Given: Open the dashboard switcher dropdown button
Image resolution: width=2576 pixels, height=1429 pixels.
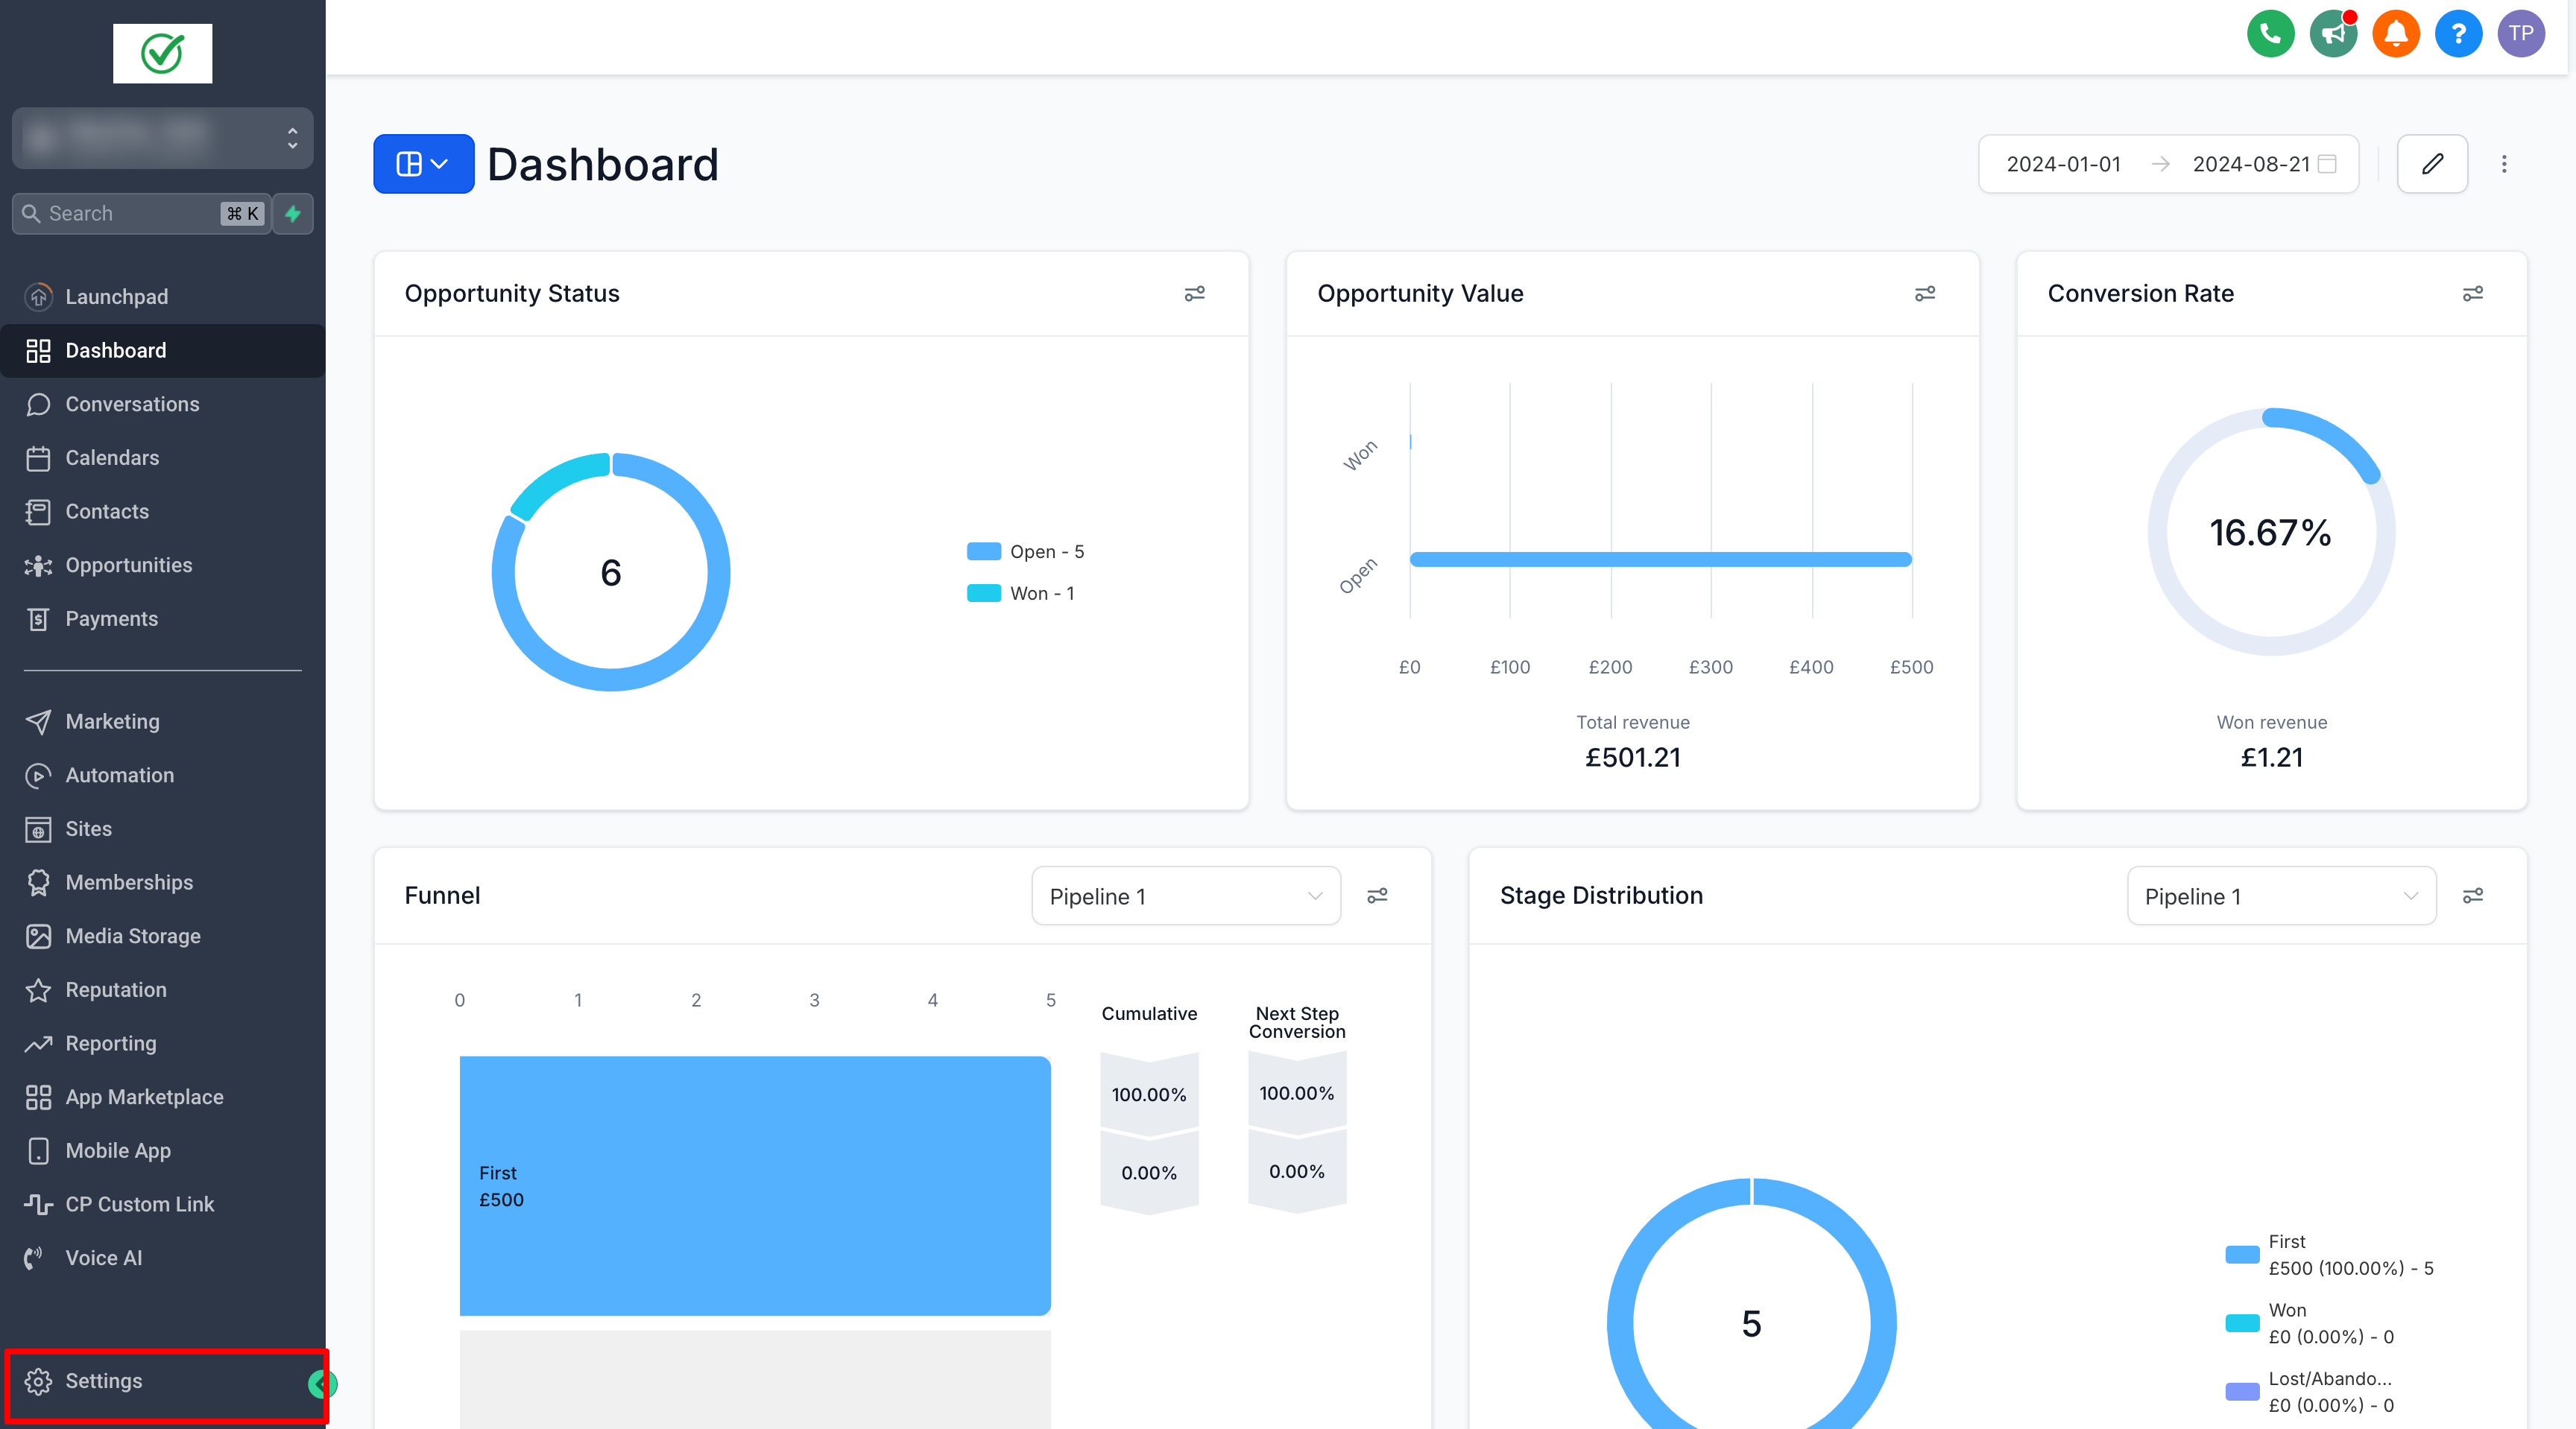Looking at the screenshot, I should (423, 164).
